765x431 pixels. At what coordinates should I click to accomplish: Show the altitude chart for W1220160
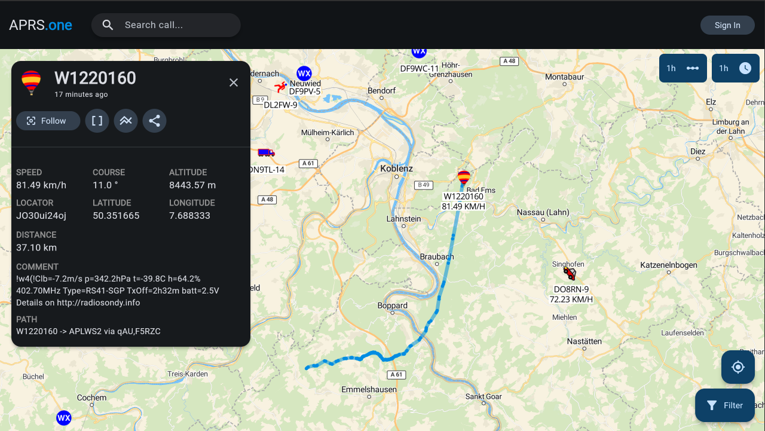coord(126,121)
